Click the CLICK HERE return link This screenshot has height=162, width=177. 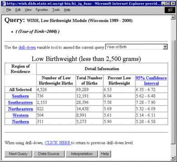pyautogui.click(x=58, y=143)
